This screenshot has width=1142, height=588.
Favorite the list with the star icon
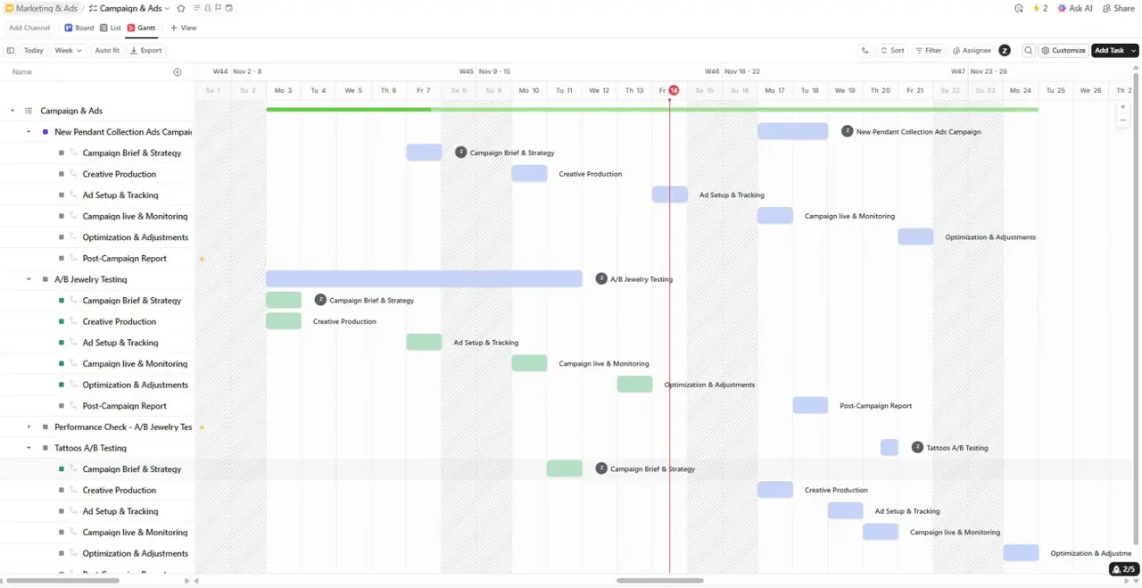[x=180, y=8]
